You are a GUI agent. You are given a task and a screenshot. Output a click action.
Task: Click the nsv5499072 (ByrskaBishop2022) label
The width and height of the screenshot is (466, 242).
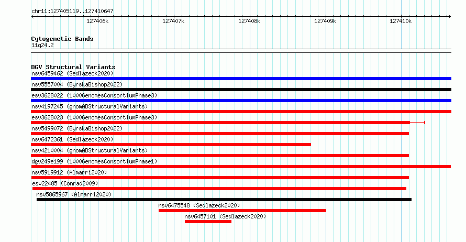[77, 128]
